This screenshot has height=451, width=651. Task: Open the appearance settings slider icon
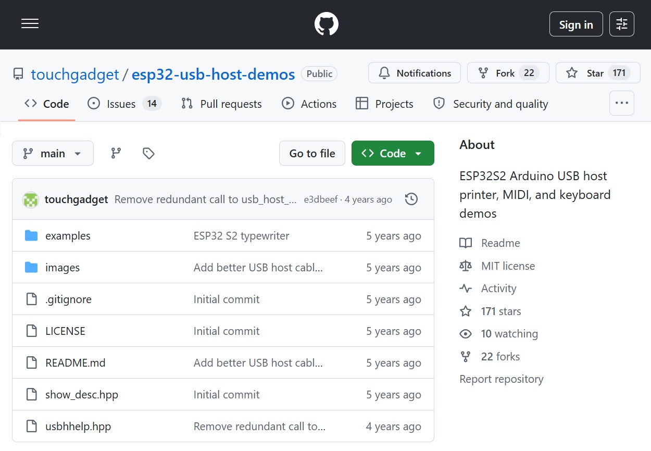point(621,24)
